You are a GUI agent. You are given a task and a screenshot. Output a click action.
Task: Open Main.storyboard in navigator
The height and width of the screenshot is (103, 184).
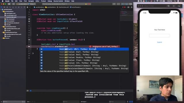(x=10, y=19)
